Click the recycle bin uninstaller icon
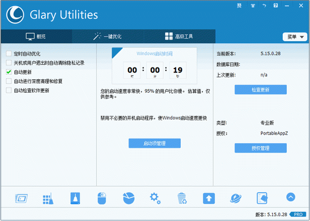310x221 pixels. tap(182, 198)
